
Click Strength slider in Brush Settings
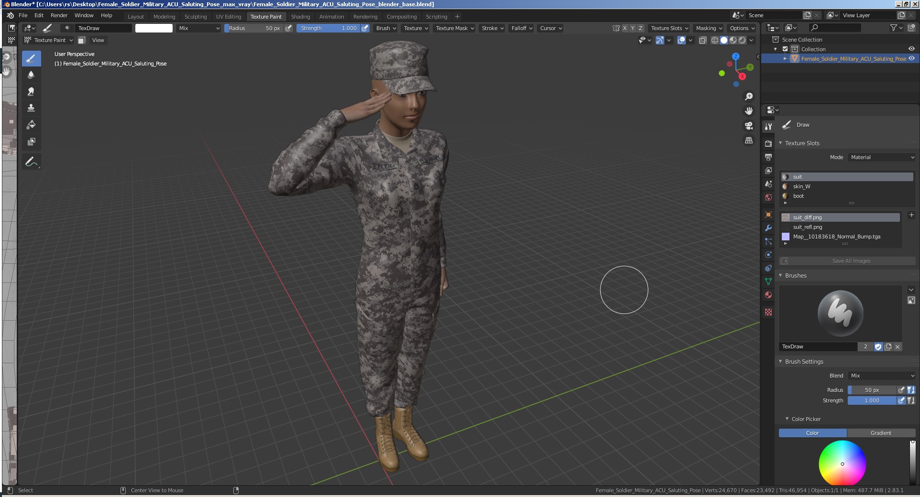click(x=872, y=400)
